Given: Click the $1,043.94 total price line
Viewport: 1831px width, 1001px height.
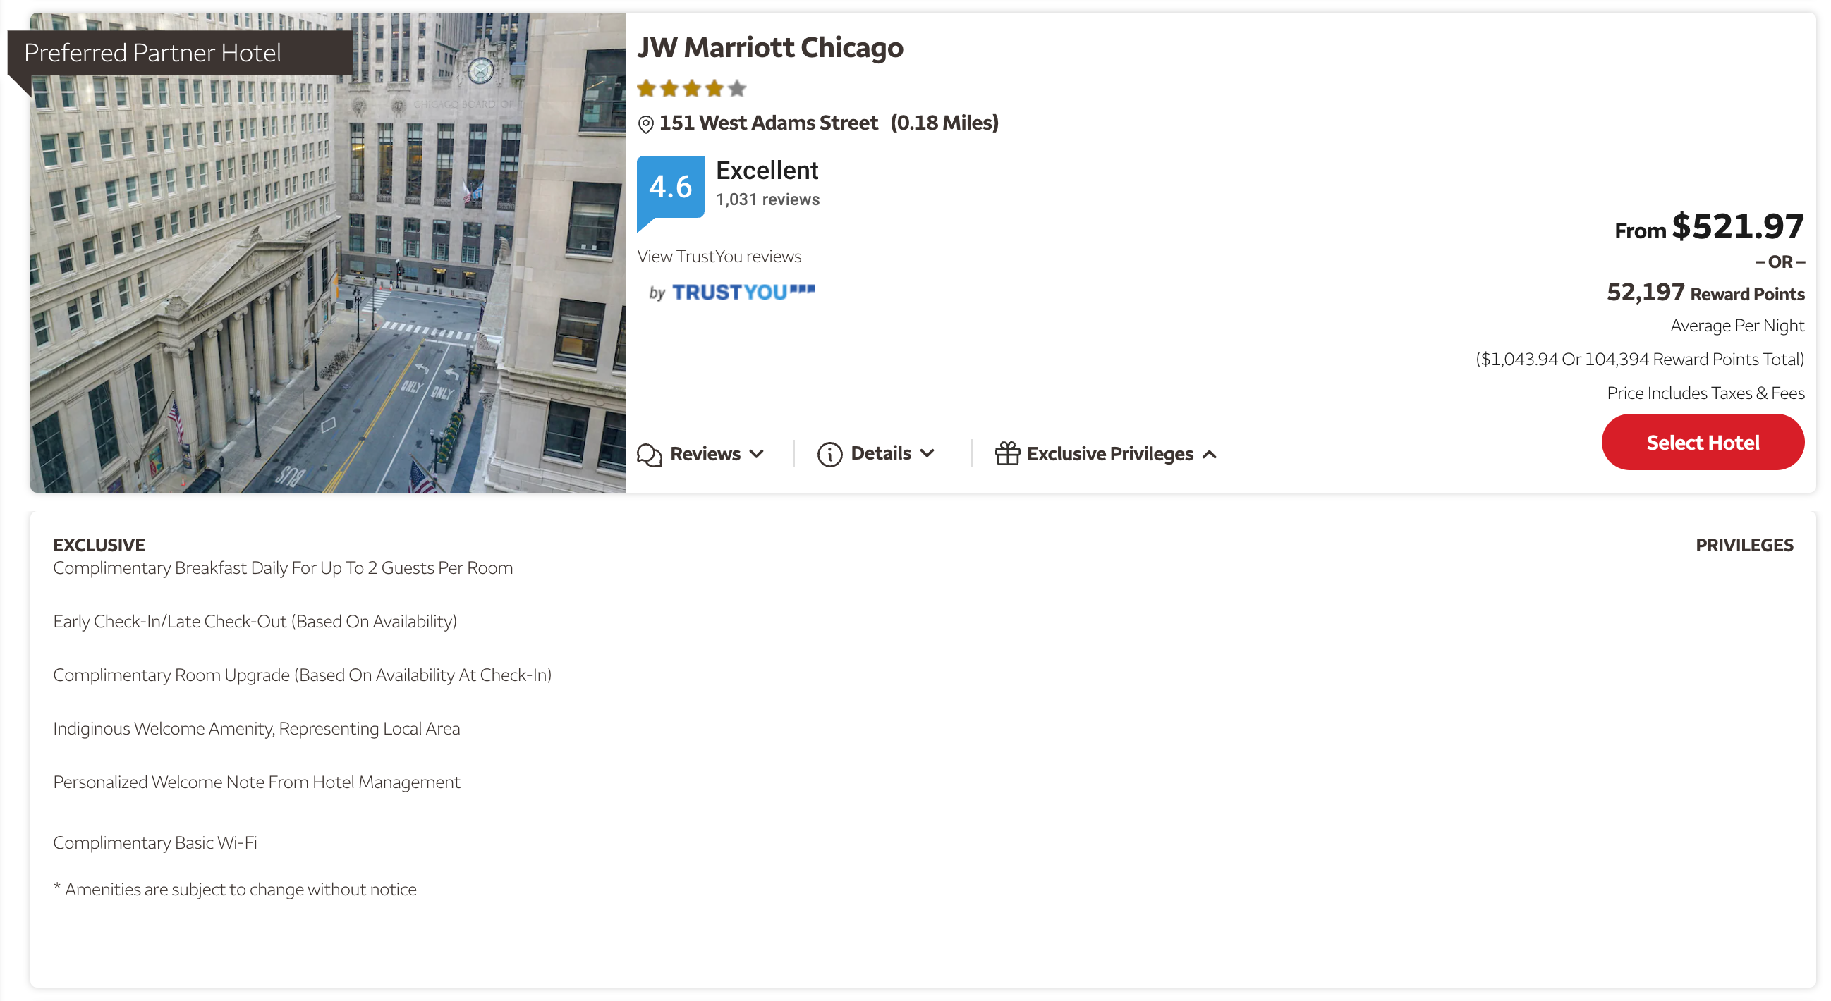Looking at the screenshot, I should (x=1640, y=360).
